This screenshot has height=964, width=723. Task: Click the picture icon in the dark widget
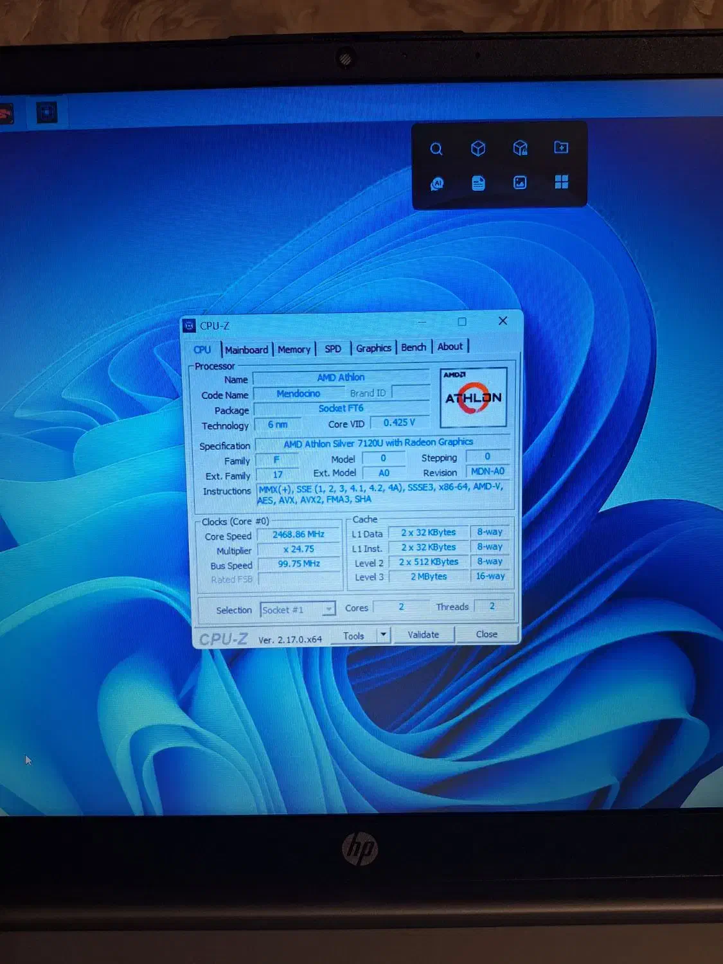click(520, 183)
